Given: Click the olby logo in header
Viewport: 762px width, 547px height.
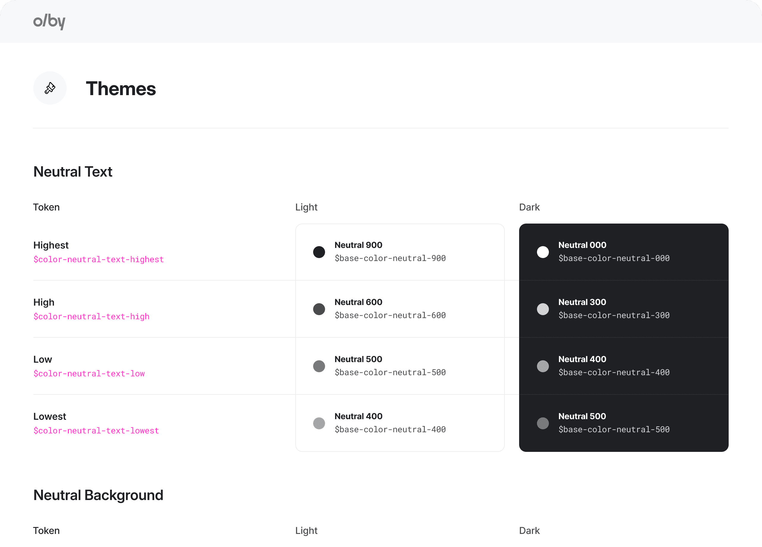Looking at the screenshot, I should coord(49,21).
